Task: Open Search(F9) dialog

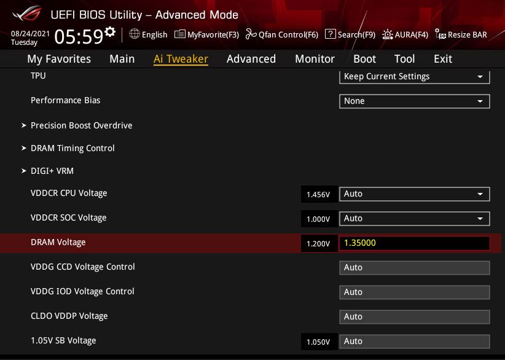Action: click(356, 35)
